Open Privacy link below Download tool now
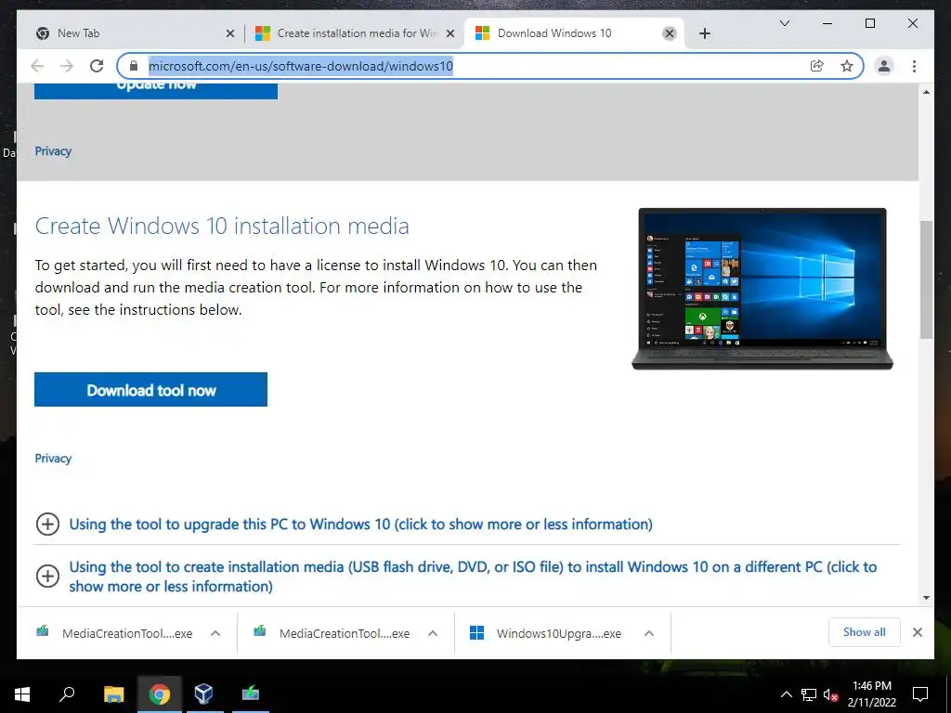This screenshot has height=713, width=951. pos(53,459)
